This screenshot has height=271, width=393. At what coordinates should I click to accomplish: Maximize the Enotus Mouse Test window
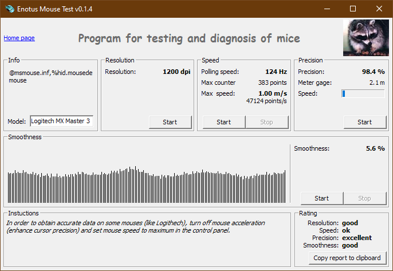click(353, 9)
